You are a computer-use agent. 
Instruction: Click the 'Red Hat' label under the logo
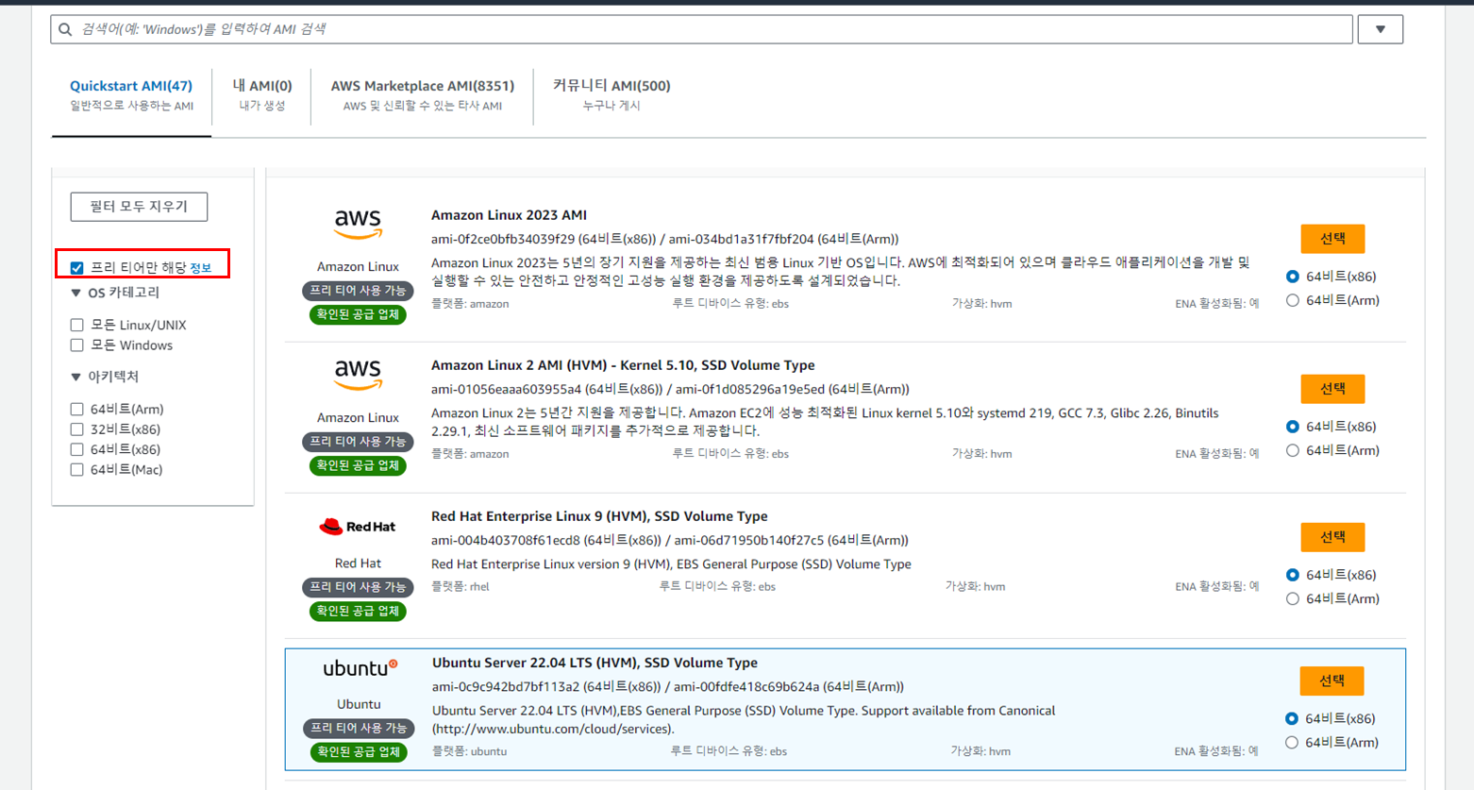pyautogui.click(x=358, y=563)
